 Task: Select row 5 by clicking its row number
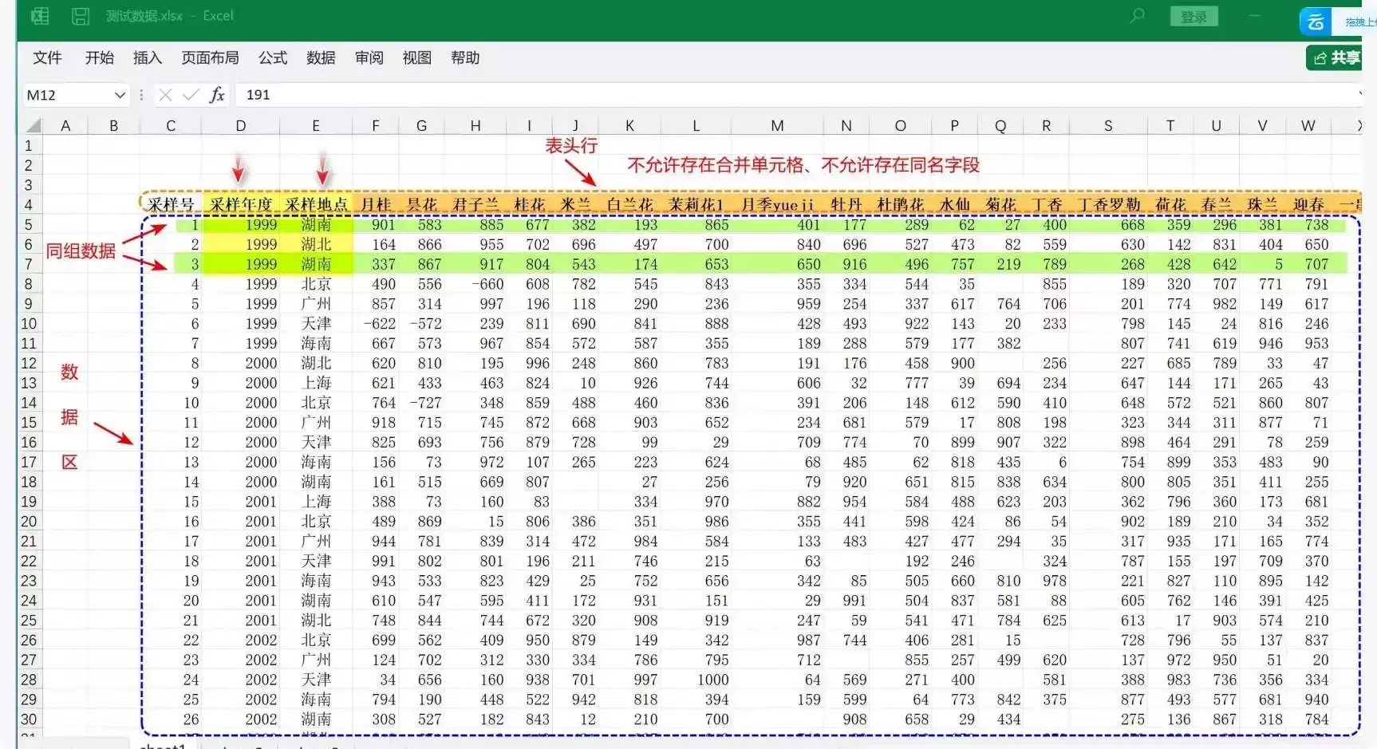[x=28, y=224]
